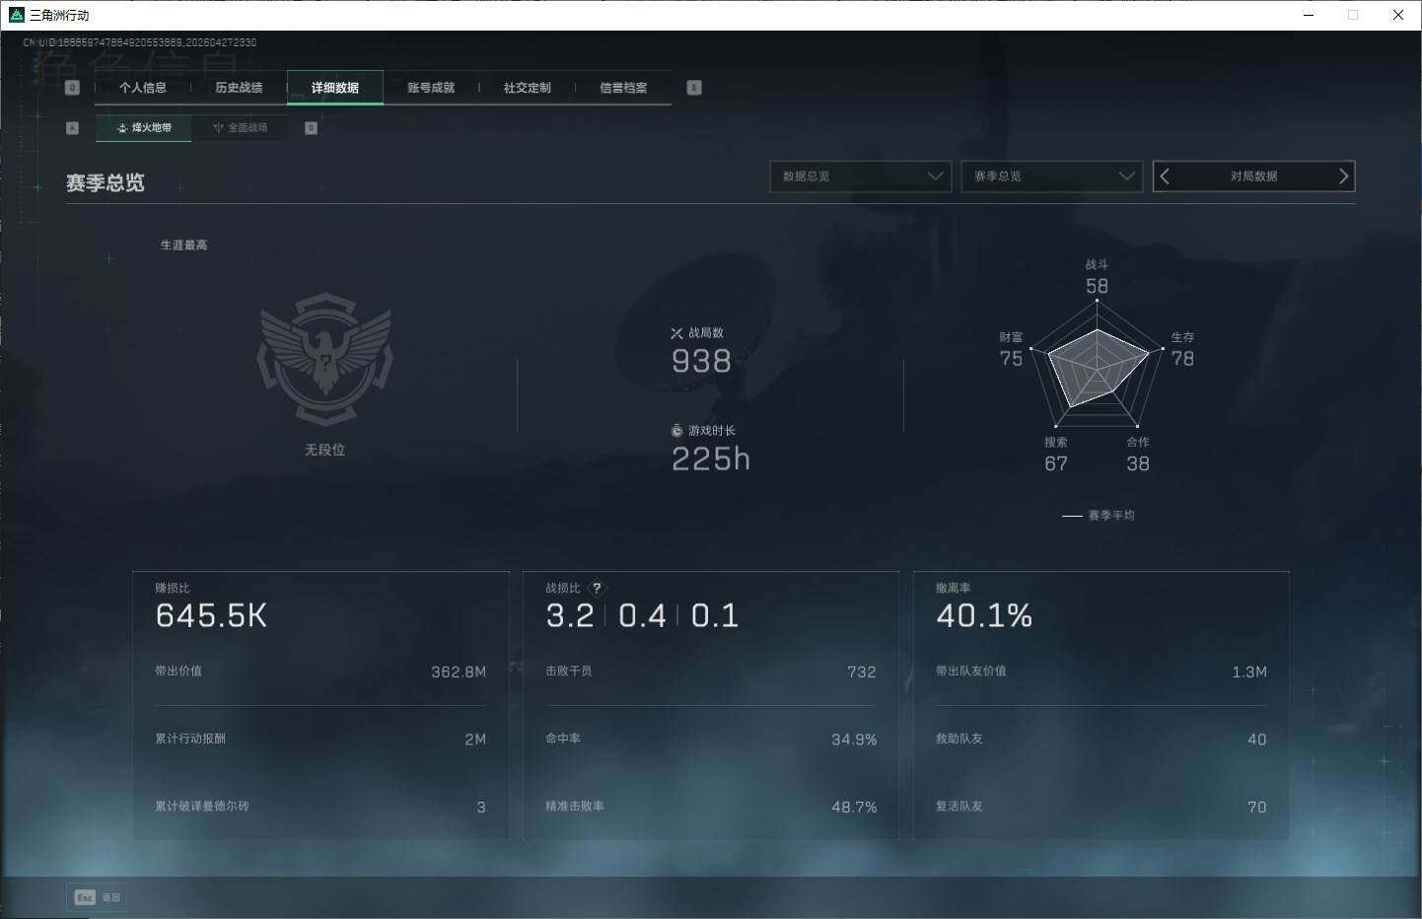The image size is (1422, 919).
Task: Click the 生涯最高 label
Action: [x=184, y=246]
